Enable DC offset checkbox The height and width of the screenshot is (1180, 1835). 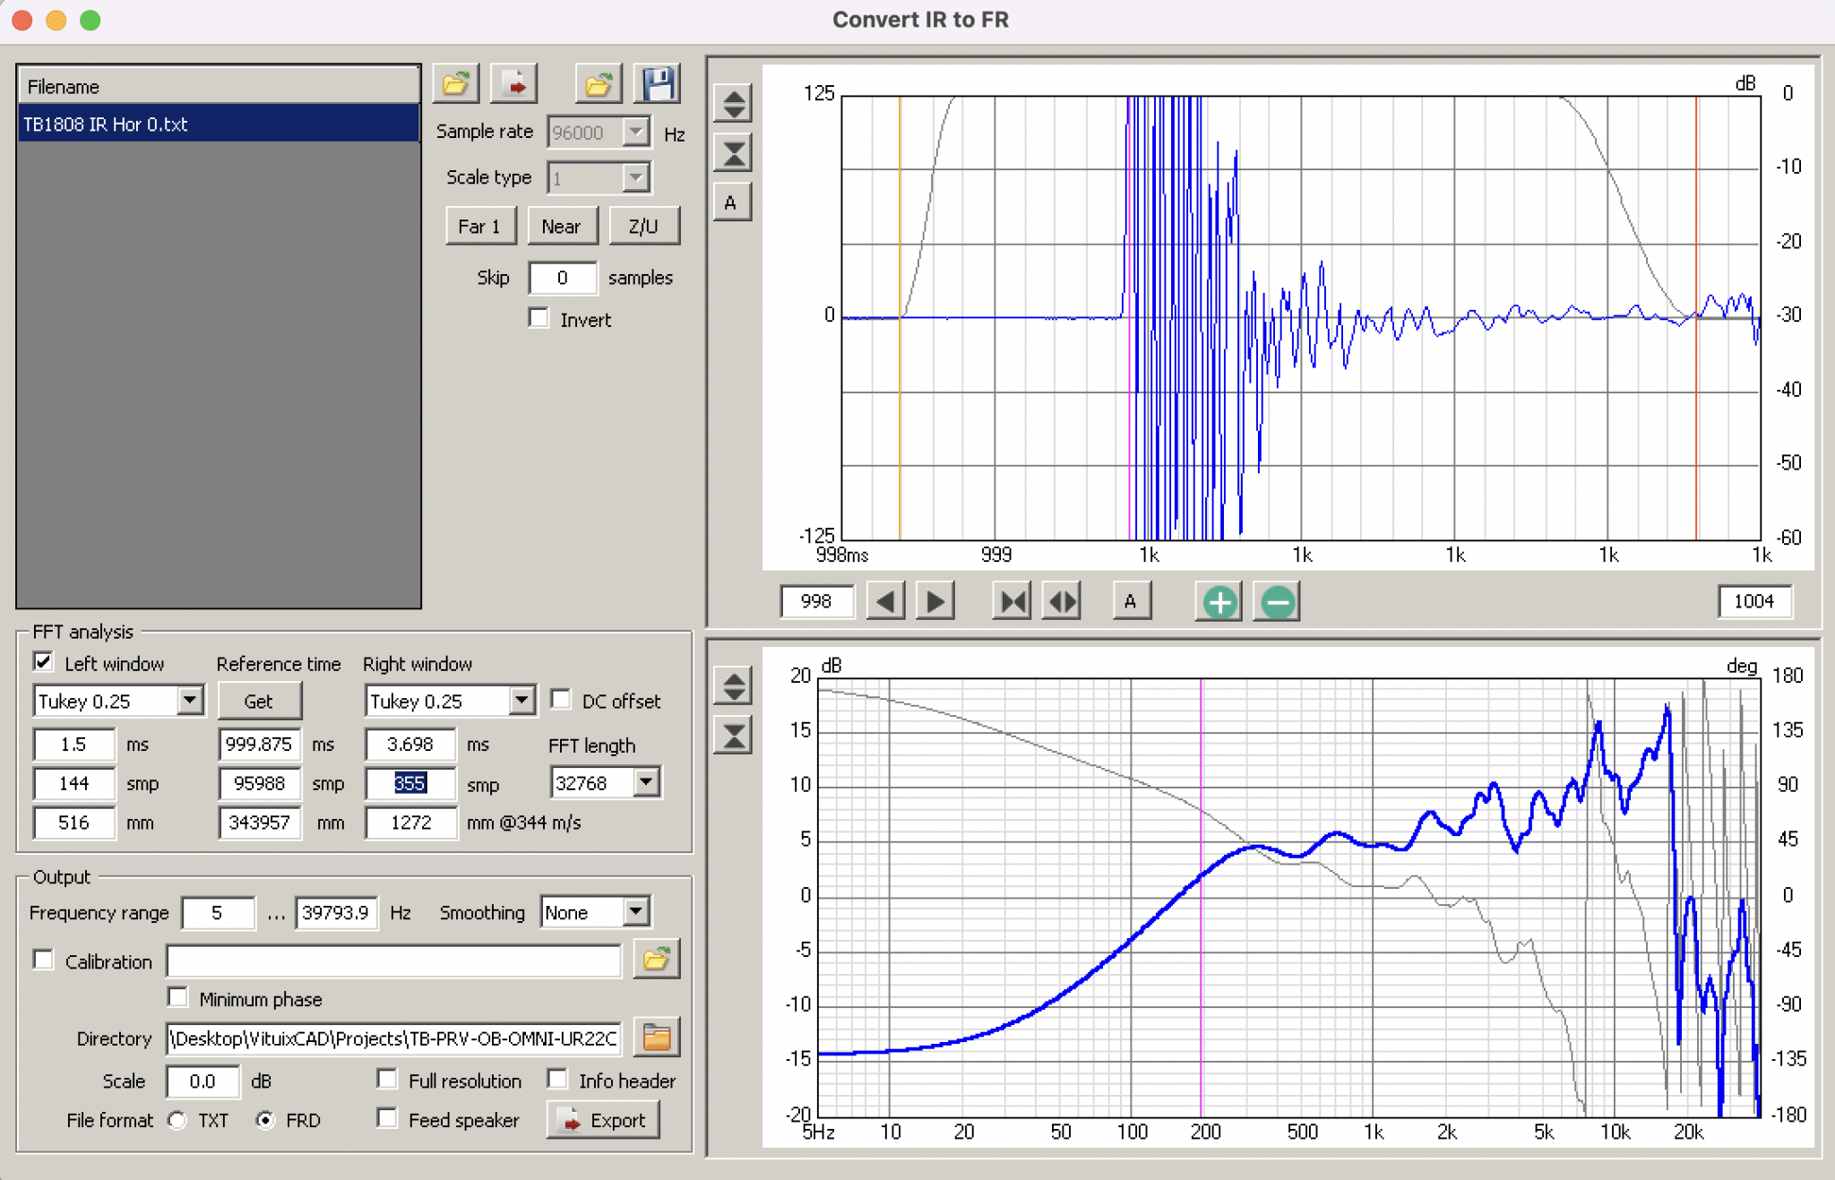pos(561,700)
